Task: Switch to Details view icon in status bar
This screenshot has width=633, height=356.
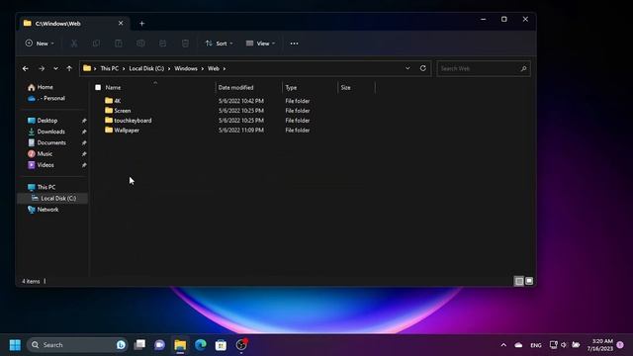Action: tap(519, 281)
